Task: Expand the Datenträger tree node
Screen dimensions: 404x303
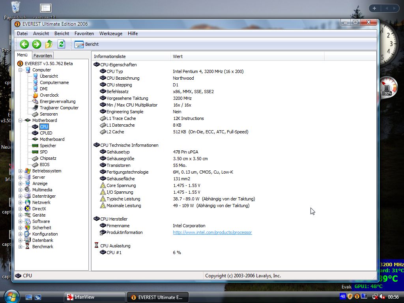Action: (x=21, y=196)
